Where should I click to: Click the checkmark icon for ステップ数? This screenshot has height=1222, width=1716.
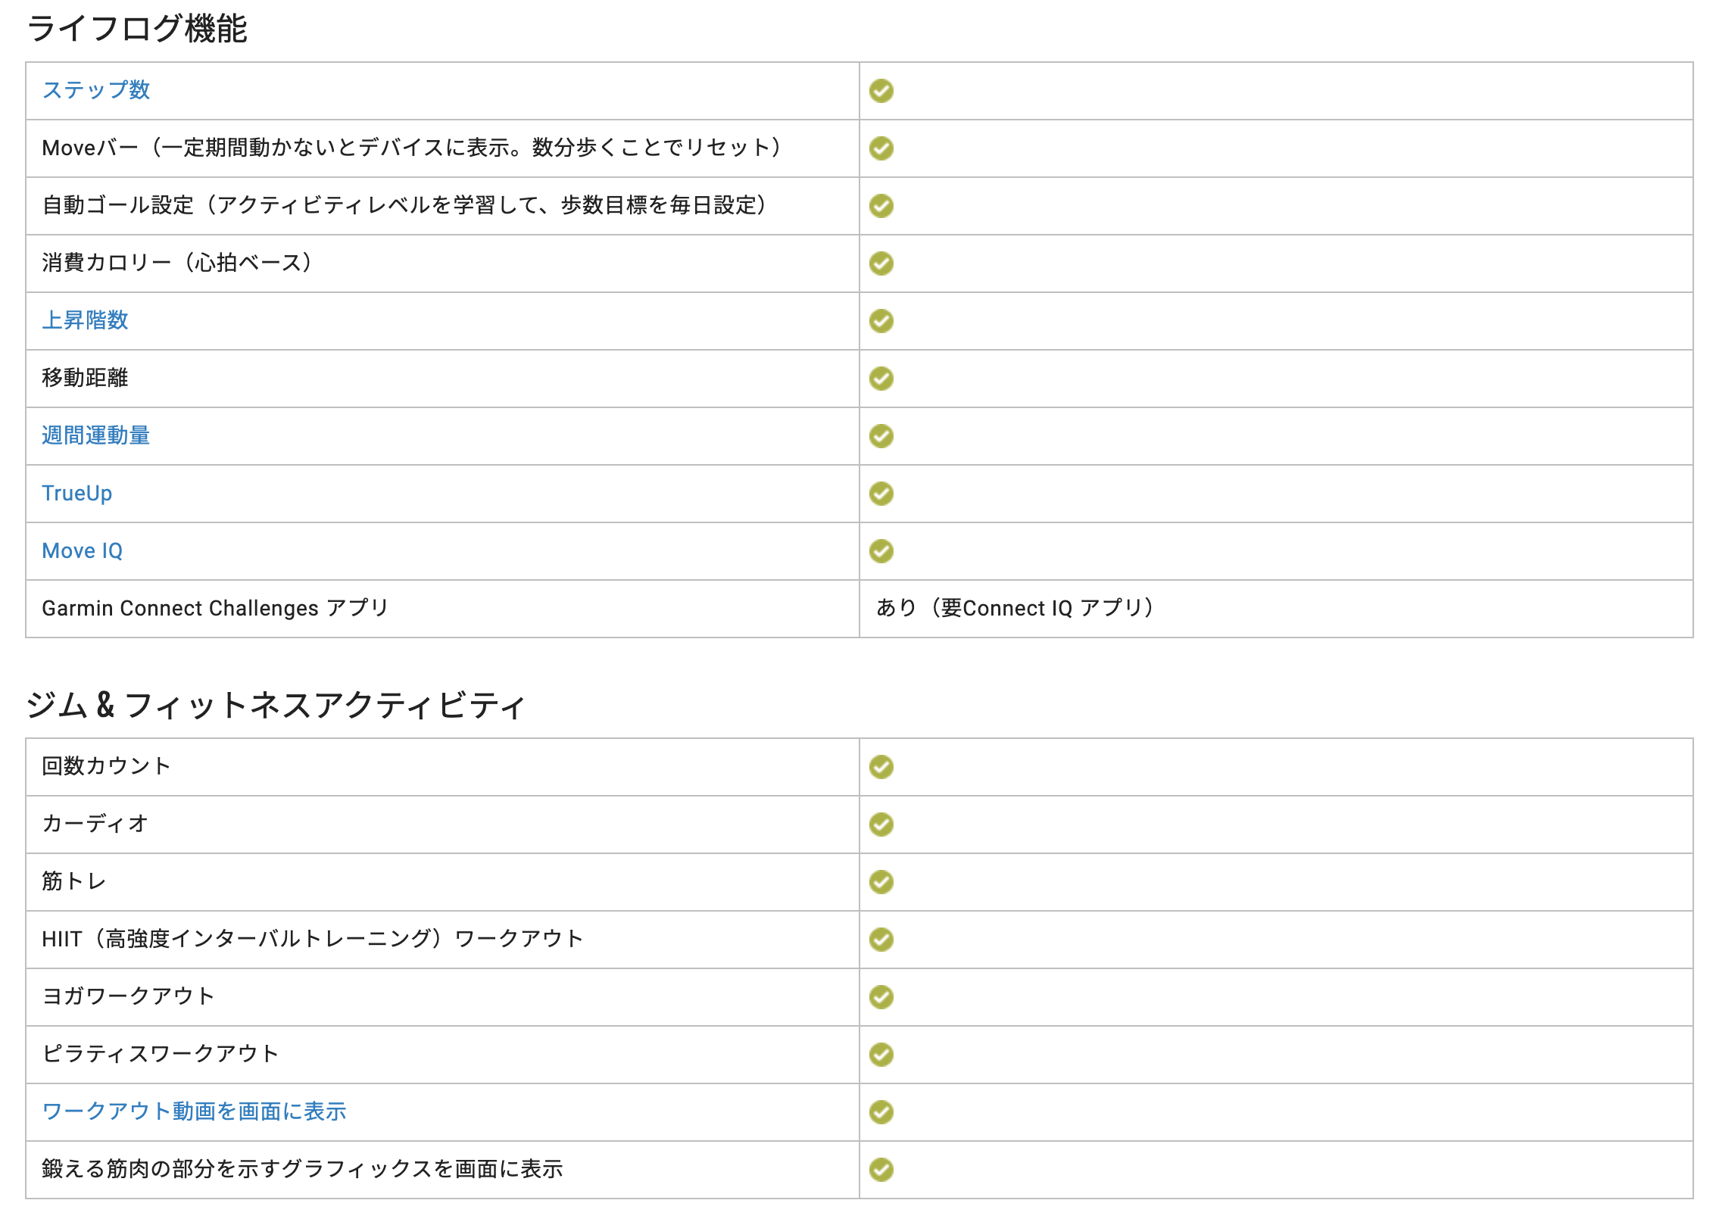[x=881, y=91]
